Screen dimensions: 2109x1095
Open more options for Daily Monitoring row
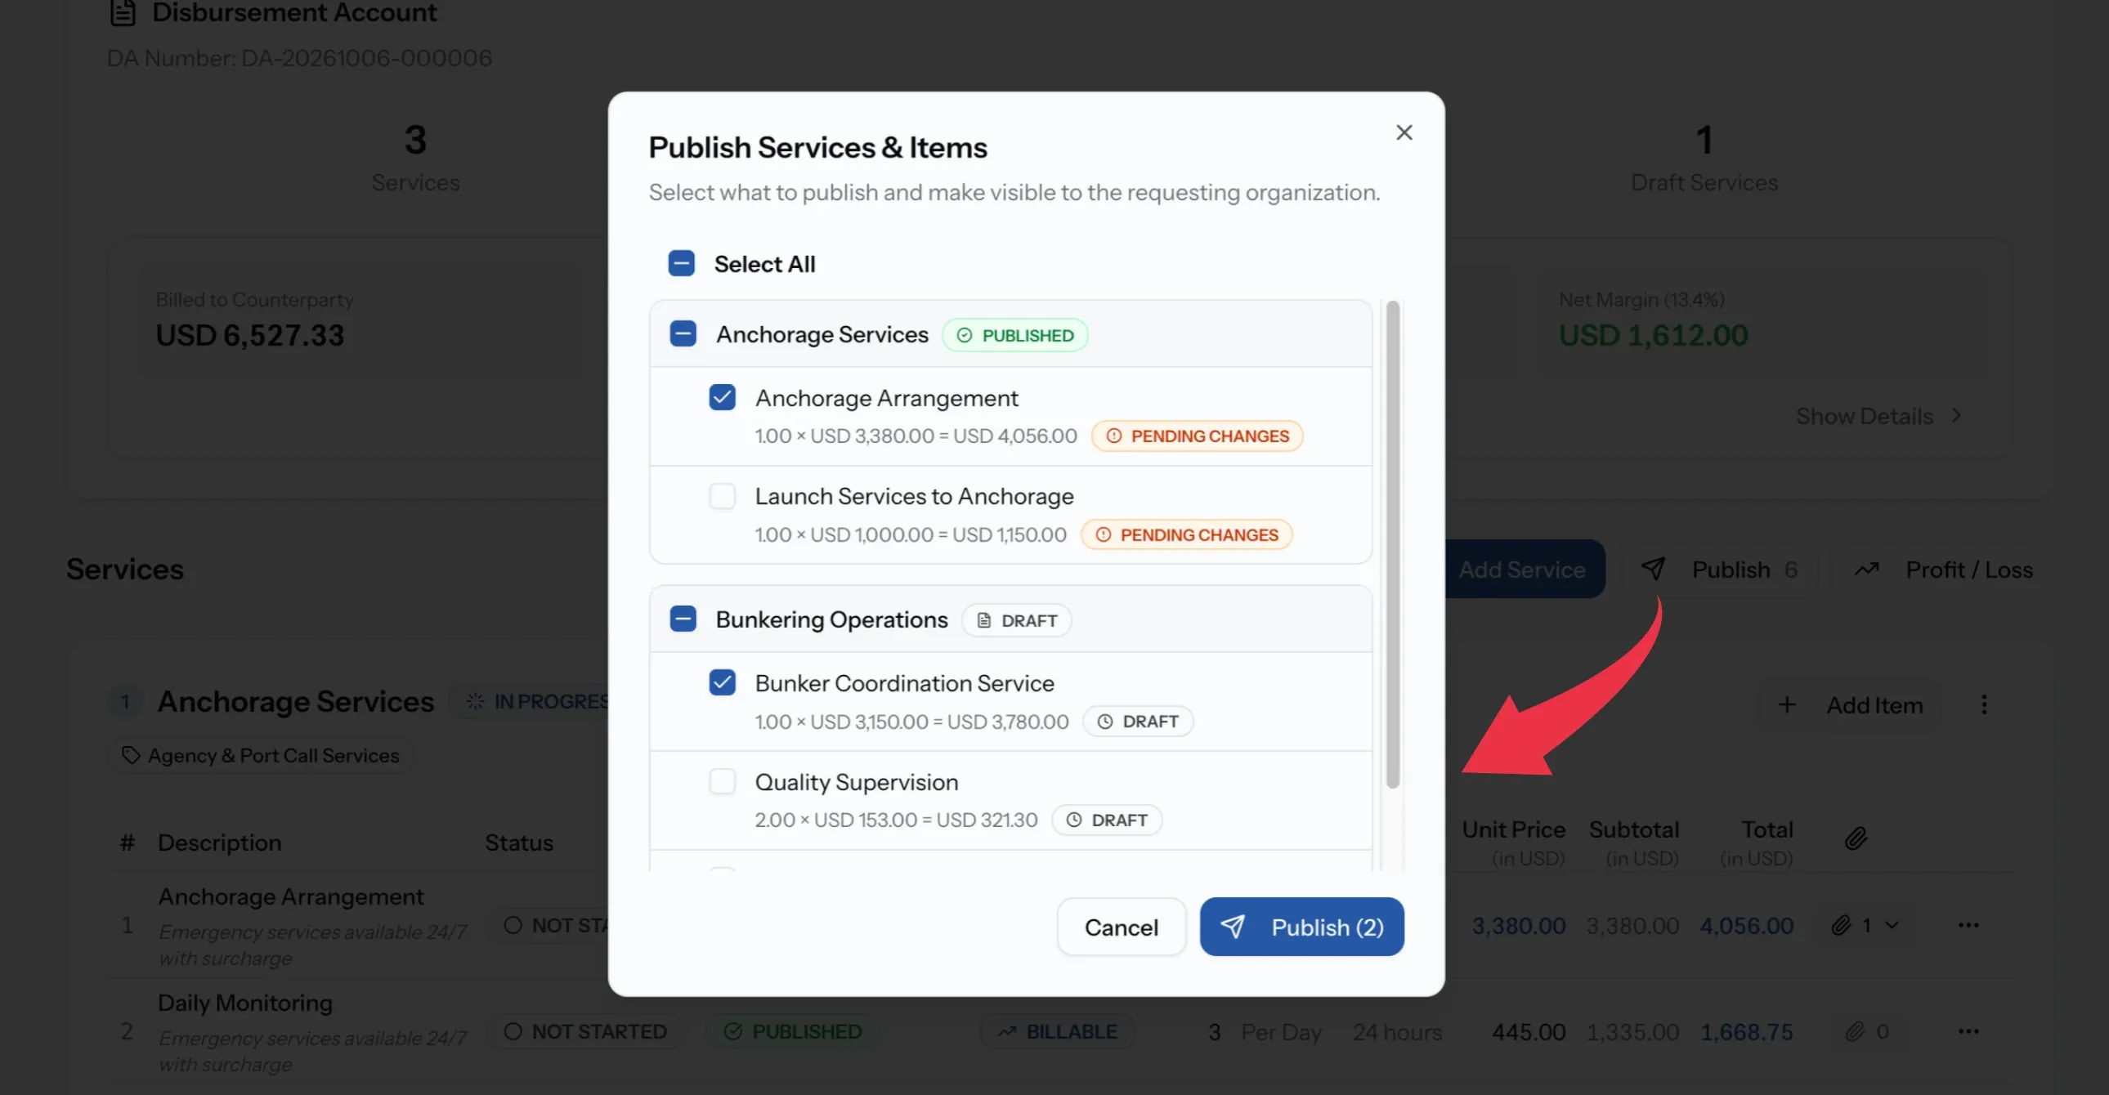click(1969, 1031)
